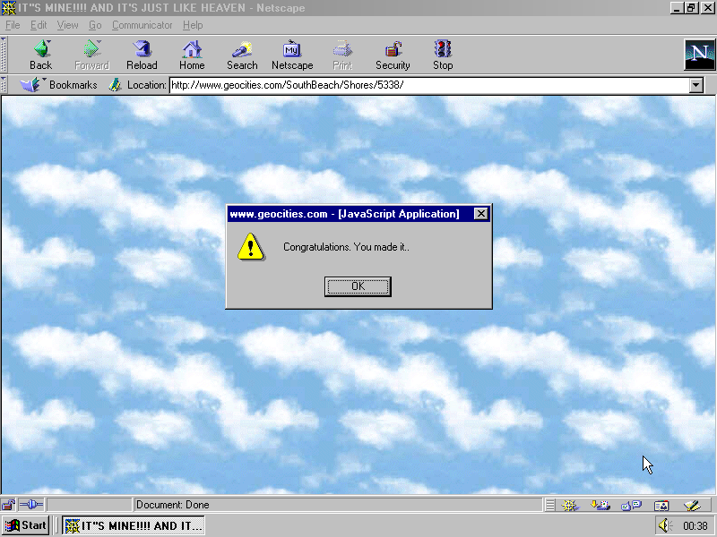The width and height of the screenshot is (717, 537).
Task: Open the Security info button
Action: click(393, 55)
